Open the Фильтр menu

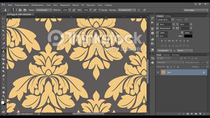pyautogui.click(x=75, y=5)
